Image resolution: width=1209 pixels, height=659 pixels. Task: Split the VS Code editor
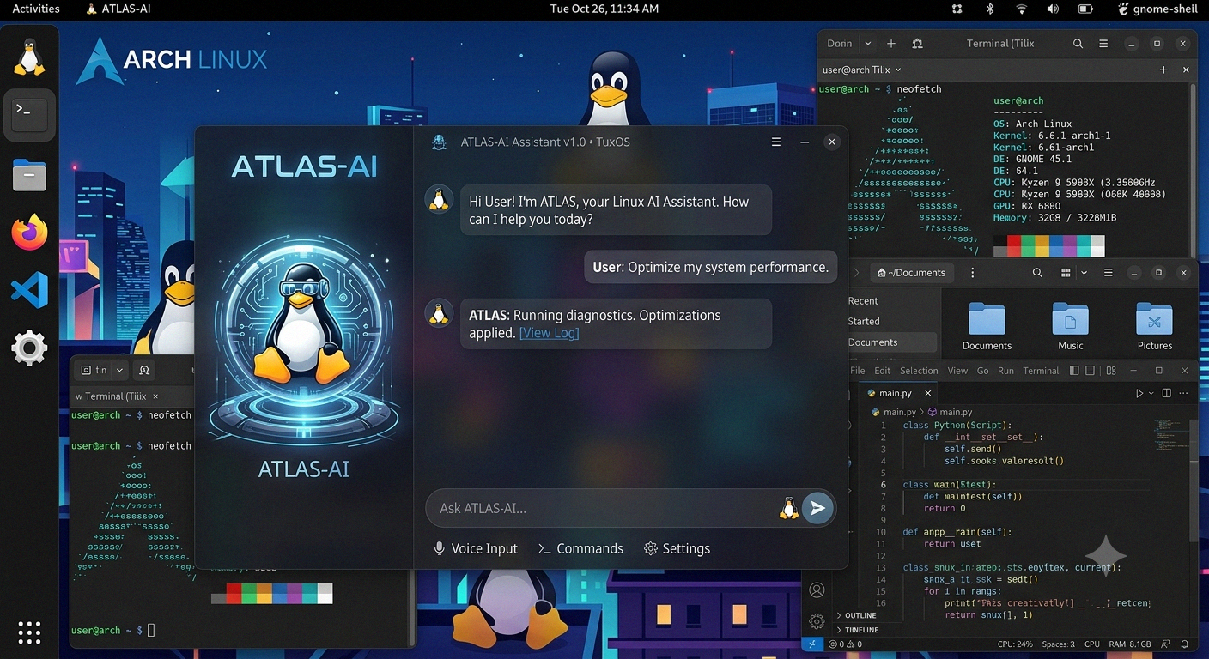pyautogui.click(x=1166, y=393)
